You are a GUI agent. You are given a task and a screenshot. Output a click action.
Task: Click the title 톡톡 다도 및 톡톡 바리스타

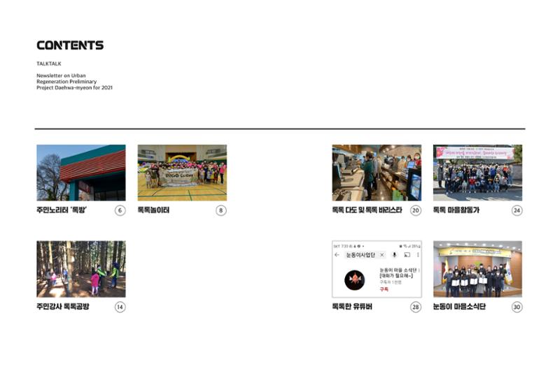[x=367, y=210]
